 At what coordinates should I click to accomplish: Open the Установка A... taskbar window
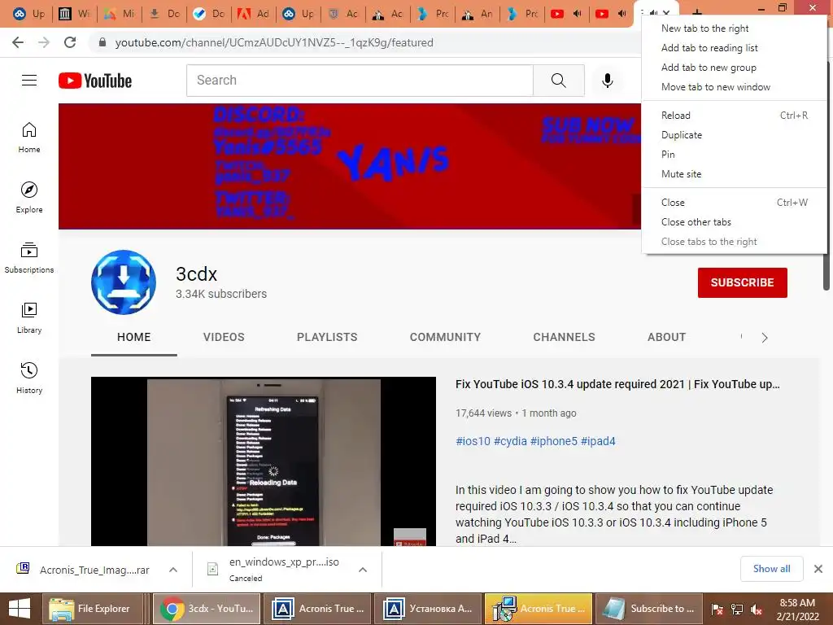tap(428, 609)
